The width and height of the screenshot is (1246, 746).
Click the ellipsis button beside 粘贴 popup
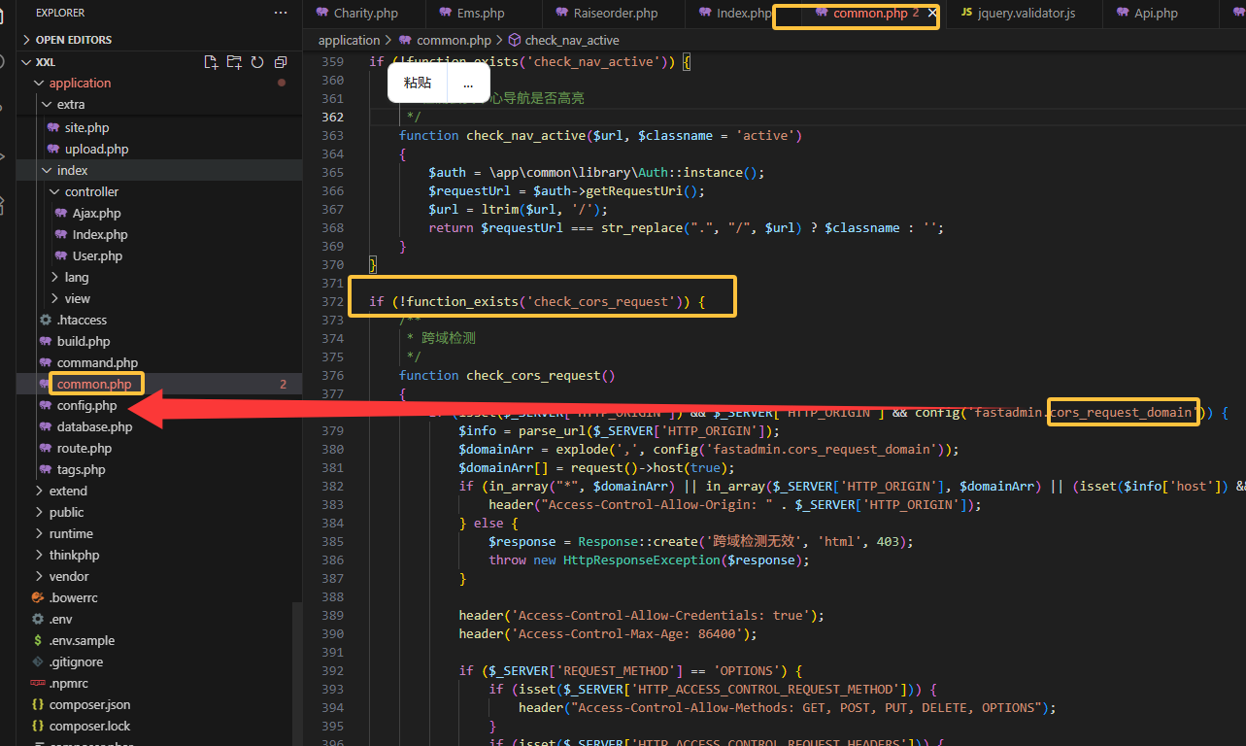click(x=468, y=84)
